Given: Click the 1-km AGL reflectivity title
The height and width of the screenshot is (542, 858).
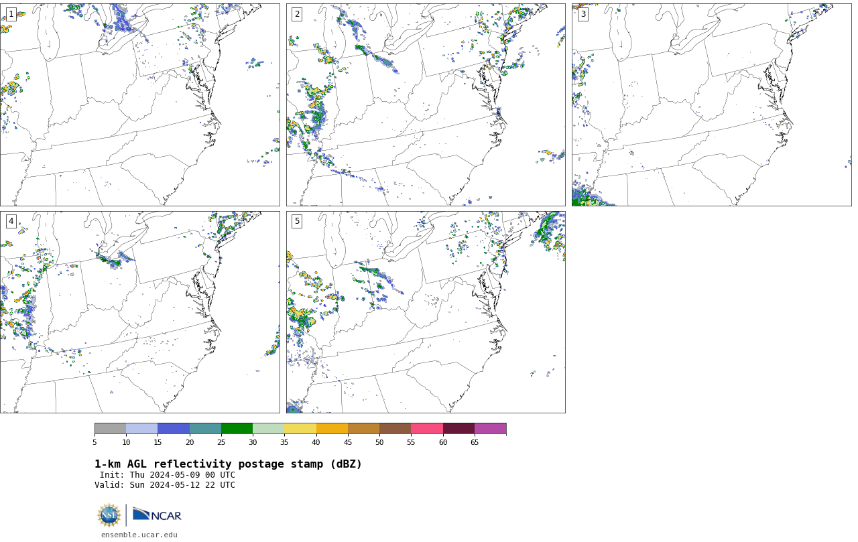Looking at the screenshot, I should tap(228, 464).
